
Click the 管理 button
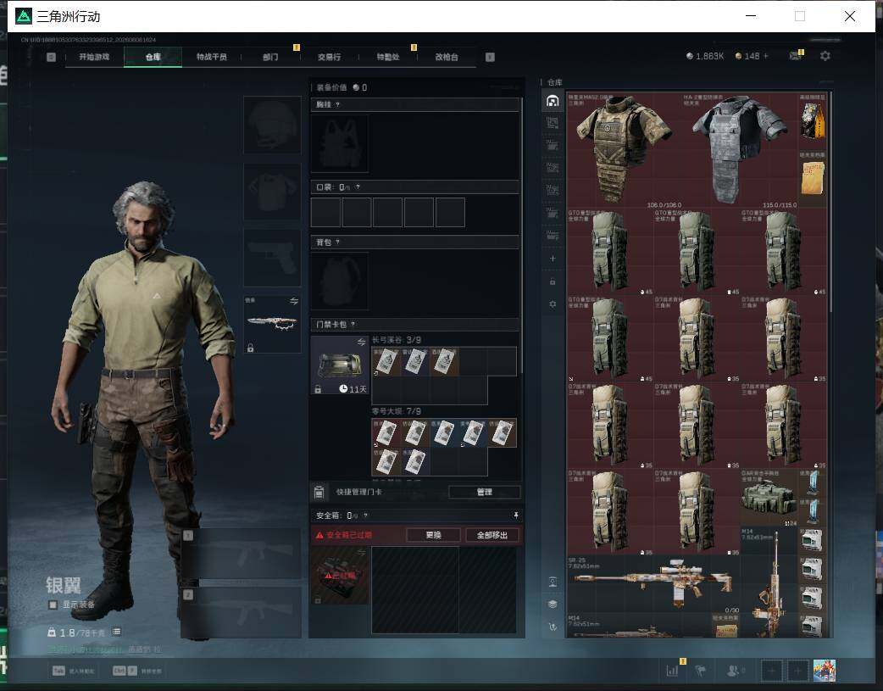(485, 492)
